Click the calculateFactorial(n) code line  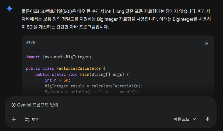[x=94, y=86]
